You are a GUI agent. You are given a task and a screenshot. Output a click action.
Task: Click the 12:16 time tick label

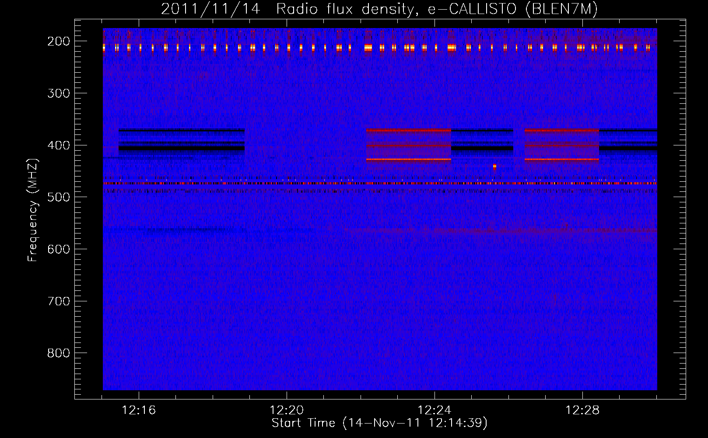coord(139,410)
